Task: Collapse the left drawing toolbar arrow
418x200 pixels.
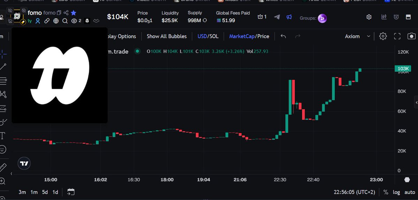Action: 11,174
